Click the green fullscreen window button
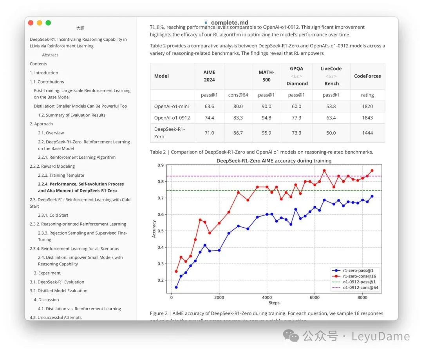 tap(48, 23)
